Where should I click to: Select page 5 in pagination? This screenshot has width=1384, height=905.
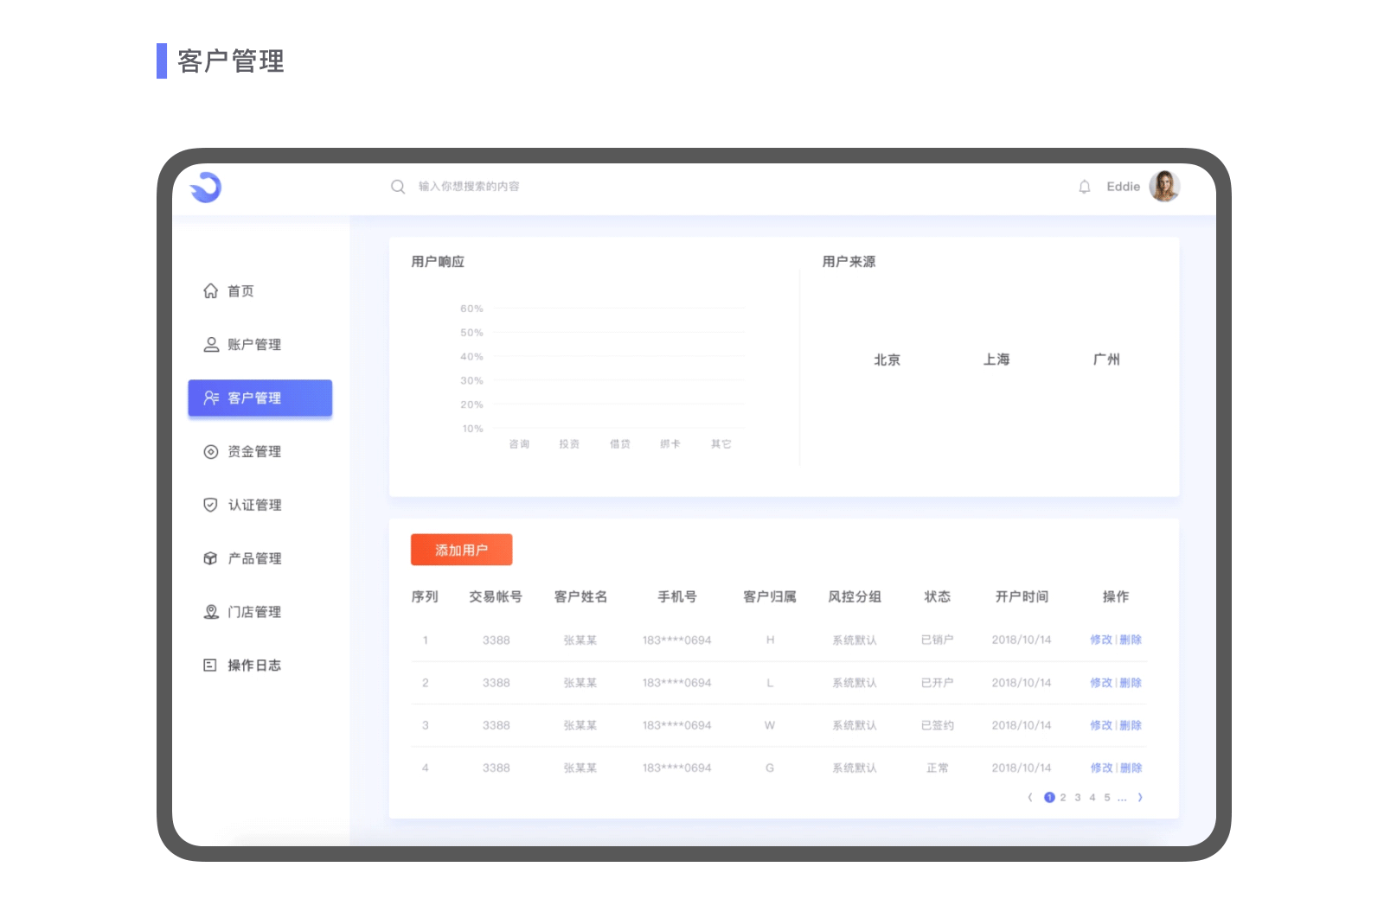click(1106, 798)
